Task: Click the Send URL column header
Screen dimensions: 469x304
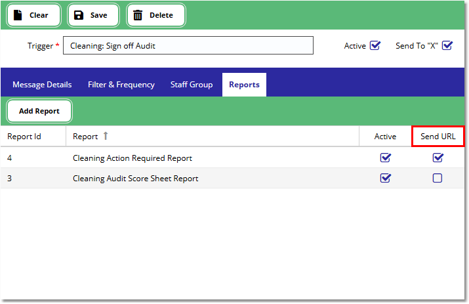Action: [438, 137]
